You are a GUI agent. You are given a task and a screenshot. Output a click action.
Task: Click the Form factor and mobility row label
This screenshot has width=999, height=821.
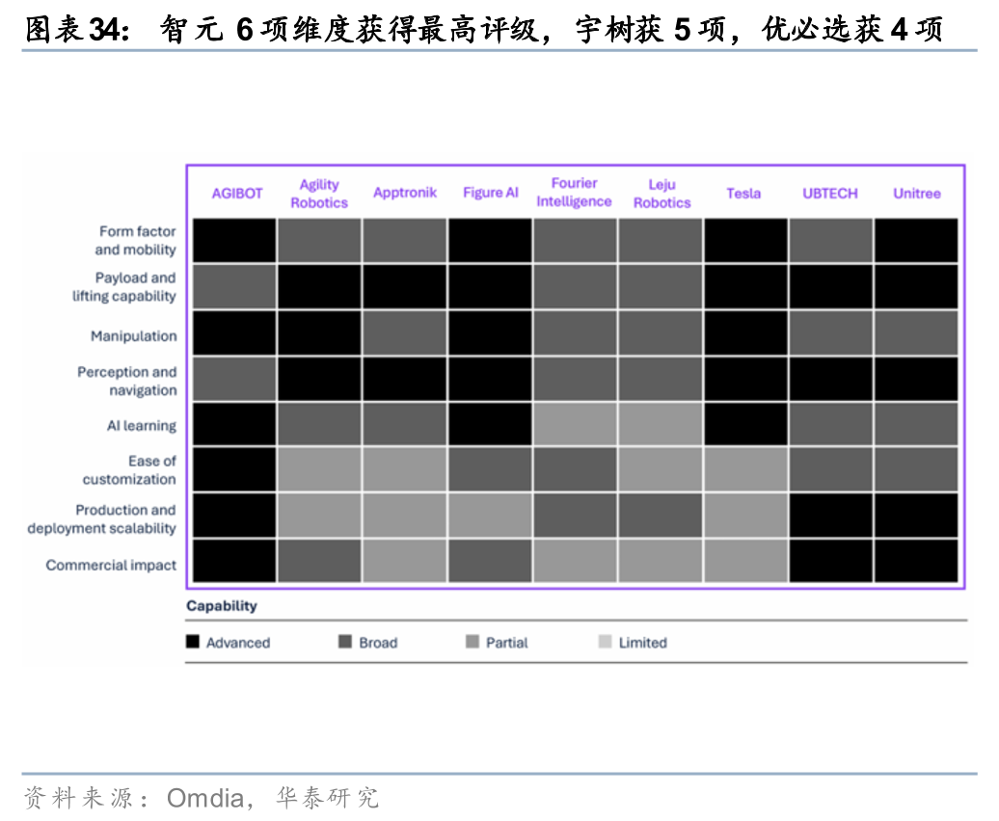click(135, 241)
